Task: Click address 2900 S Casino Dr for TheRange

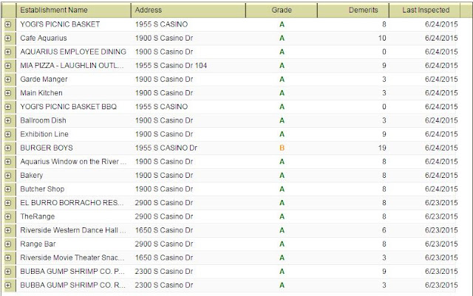Action: tap(164, 216)
